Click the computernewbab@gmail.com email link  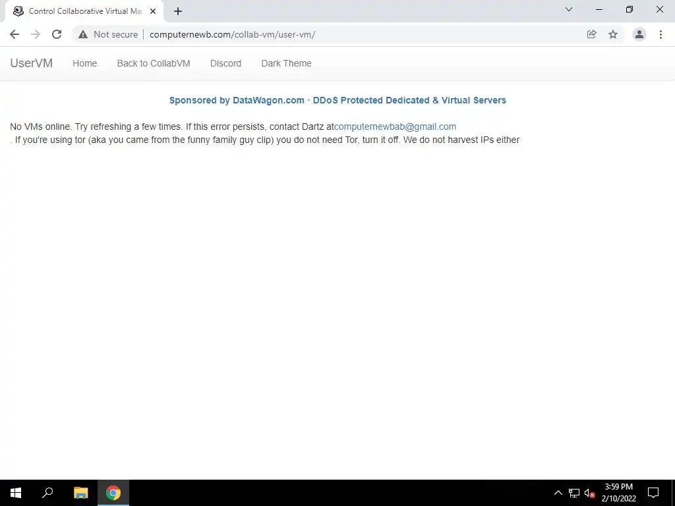click(x=396, y=127)
